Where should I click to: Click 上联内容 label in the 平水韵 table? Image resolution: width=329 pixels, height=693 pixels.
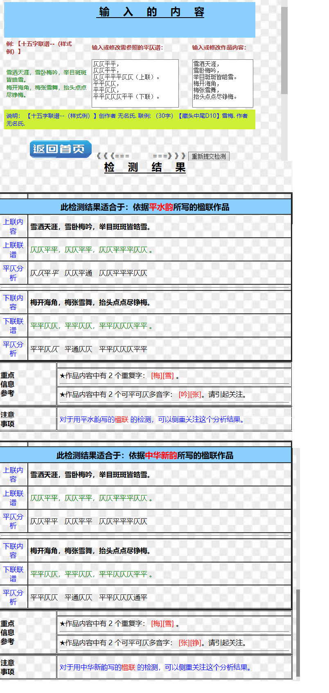(x=14, y=226)
